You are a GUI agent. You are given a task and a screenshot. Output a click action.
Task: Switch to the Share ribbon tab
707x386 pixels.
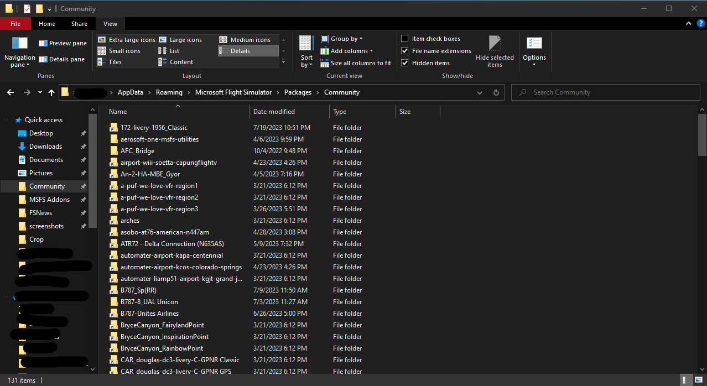tap(79, 24)
